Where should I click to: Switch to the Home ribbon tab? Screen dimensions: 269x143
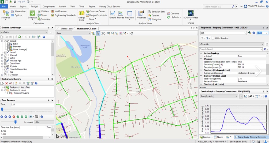[13, 6]
